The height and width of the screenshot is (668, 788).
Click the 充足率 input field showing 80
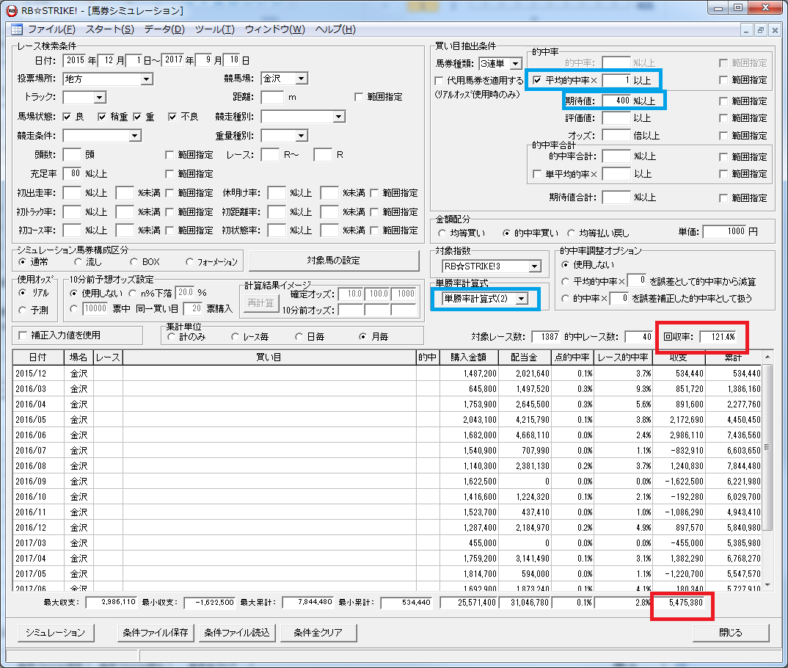(72, 174)
